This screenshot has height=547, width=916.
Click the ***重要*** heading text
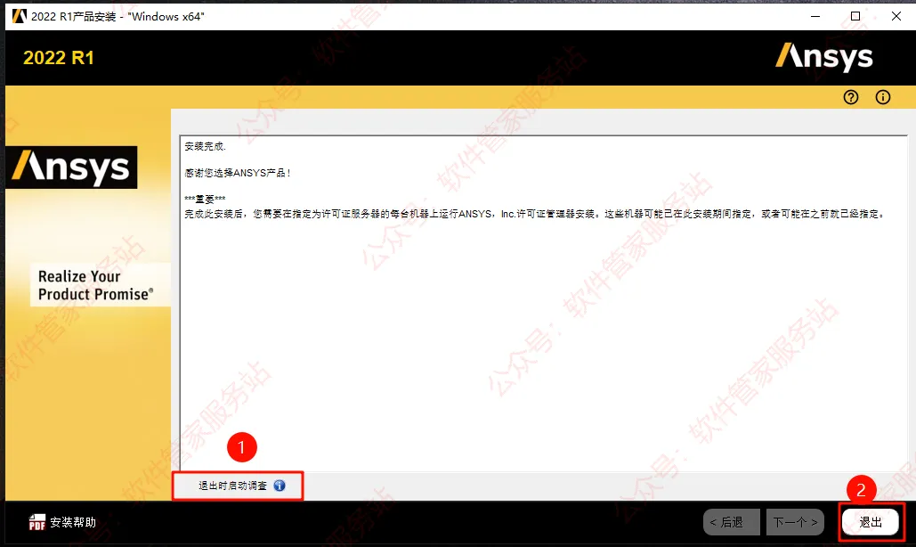[x=205, y=200]
